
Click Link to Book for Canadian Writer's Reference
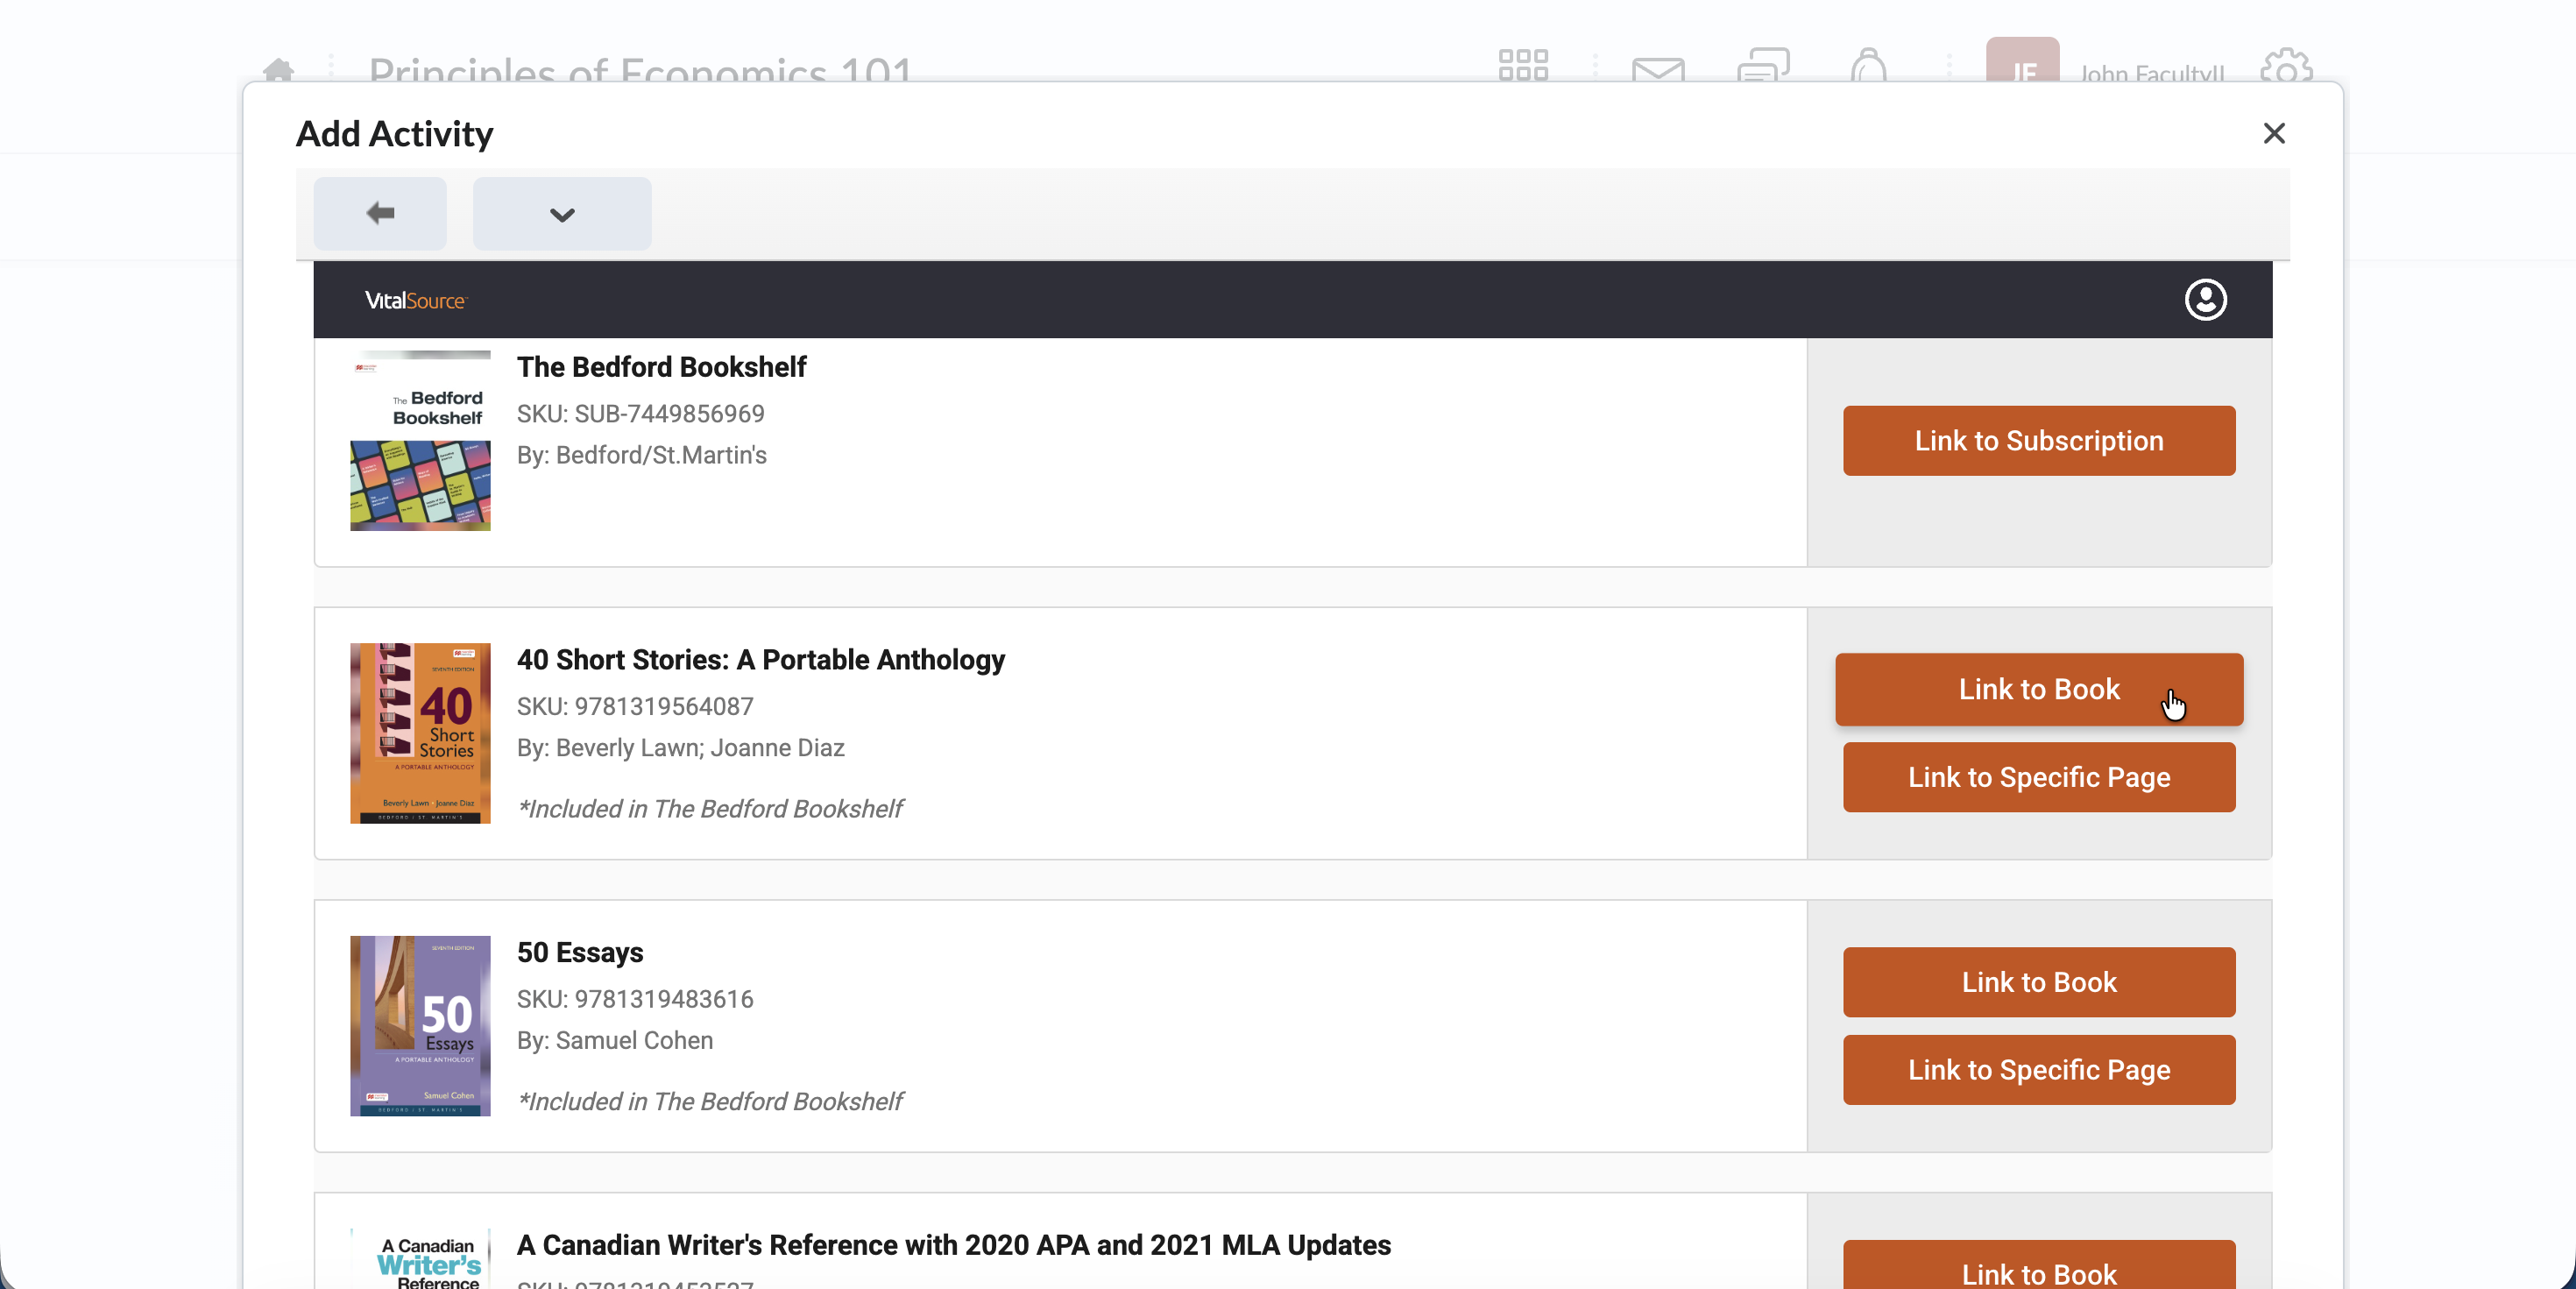[2039, 1266]
